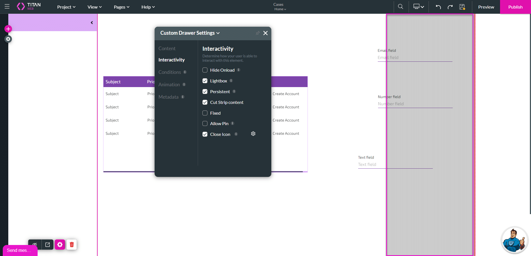This screenshot has width=531, height=256.
Task: Click the Number field input
Action: click(x=415, y=104)
